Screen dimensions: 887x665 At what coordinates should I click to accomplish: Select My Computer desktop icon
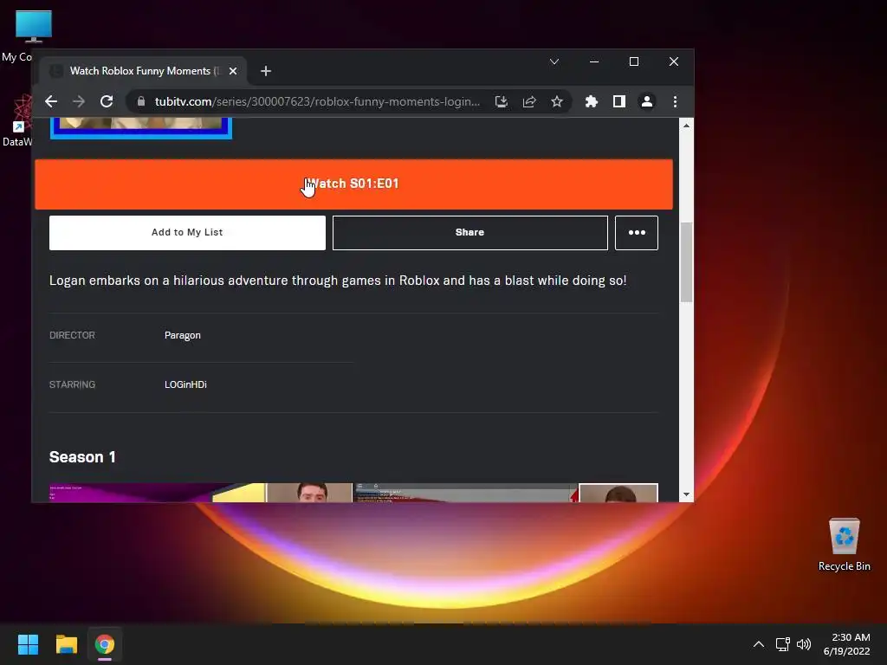coord(34,27)
